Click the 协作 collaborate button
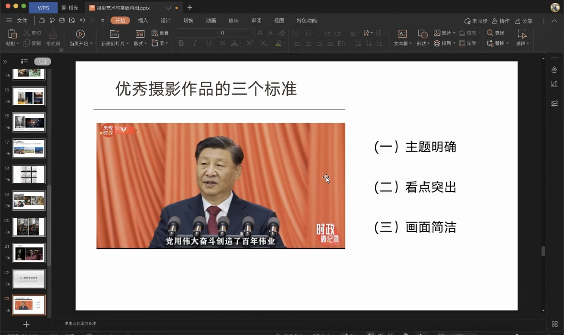This screenshot has width=564, height=335. pos(501,21)
